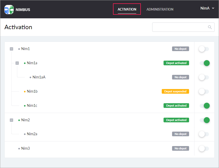219x168 pixels.
Task: Collapse the Nim2 tree node
Action: [11, 120]
